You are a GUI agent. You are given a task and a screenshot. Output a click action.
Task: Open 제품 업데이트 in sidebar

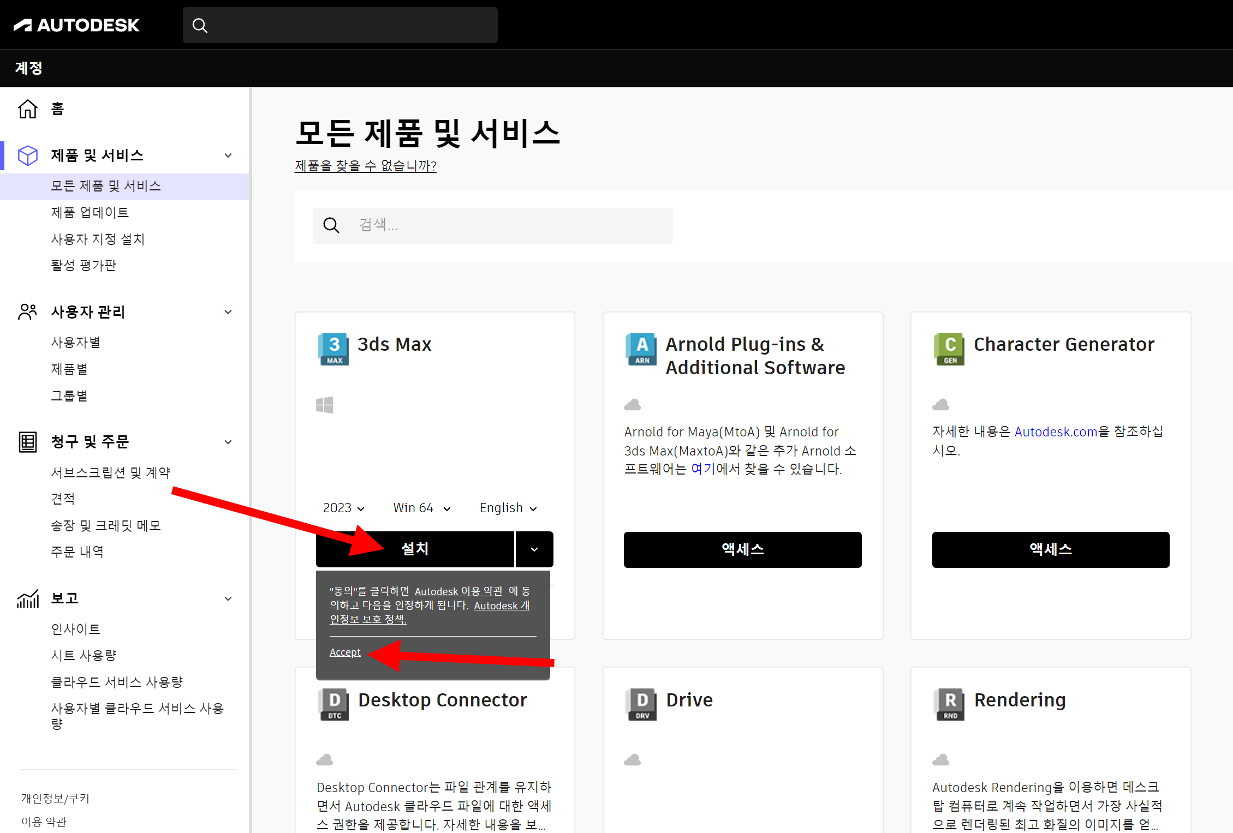90,212
